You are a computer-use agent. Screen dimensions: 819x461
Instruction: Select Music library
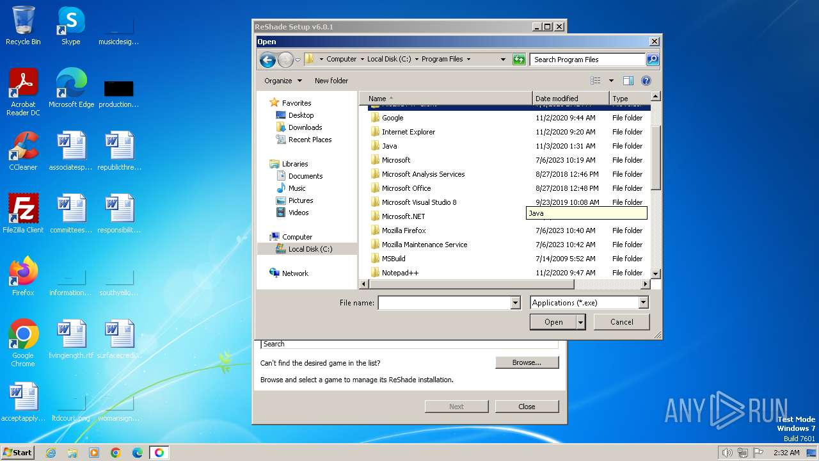click(297, 188)
